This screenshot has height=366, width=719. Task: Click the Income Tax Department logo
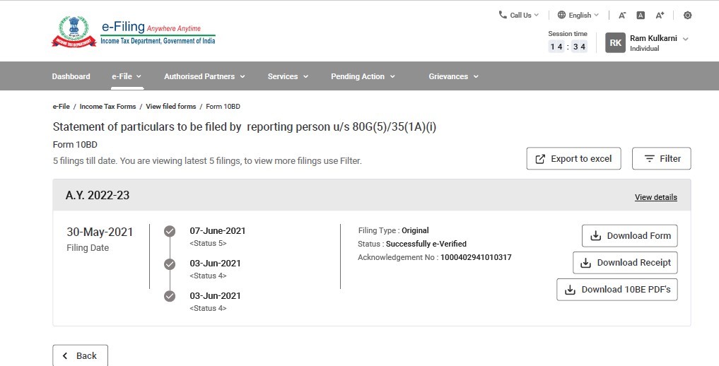coord(74,33)
